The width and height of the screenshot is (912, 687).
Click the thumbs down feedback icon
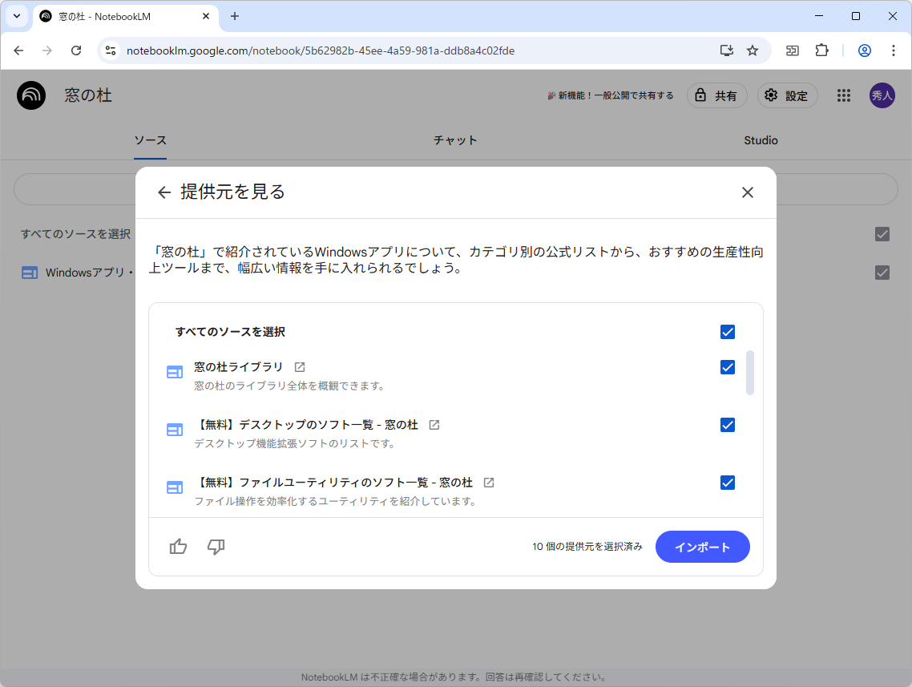coord(216,547)
